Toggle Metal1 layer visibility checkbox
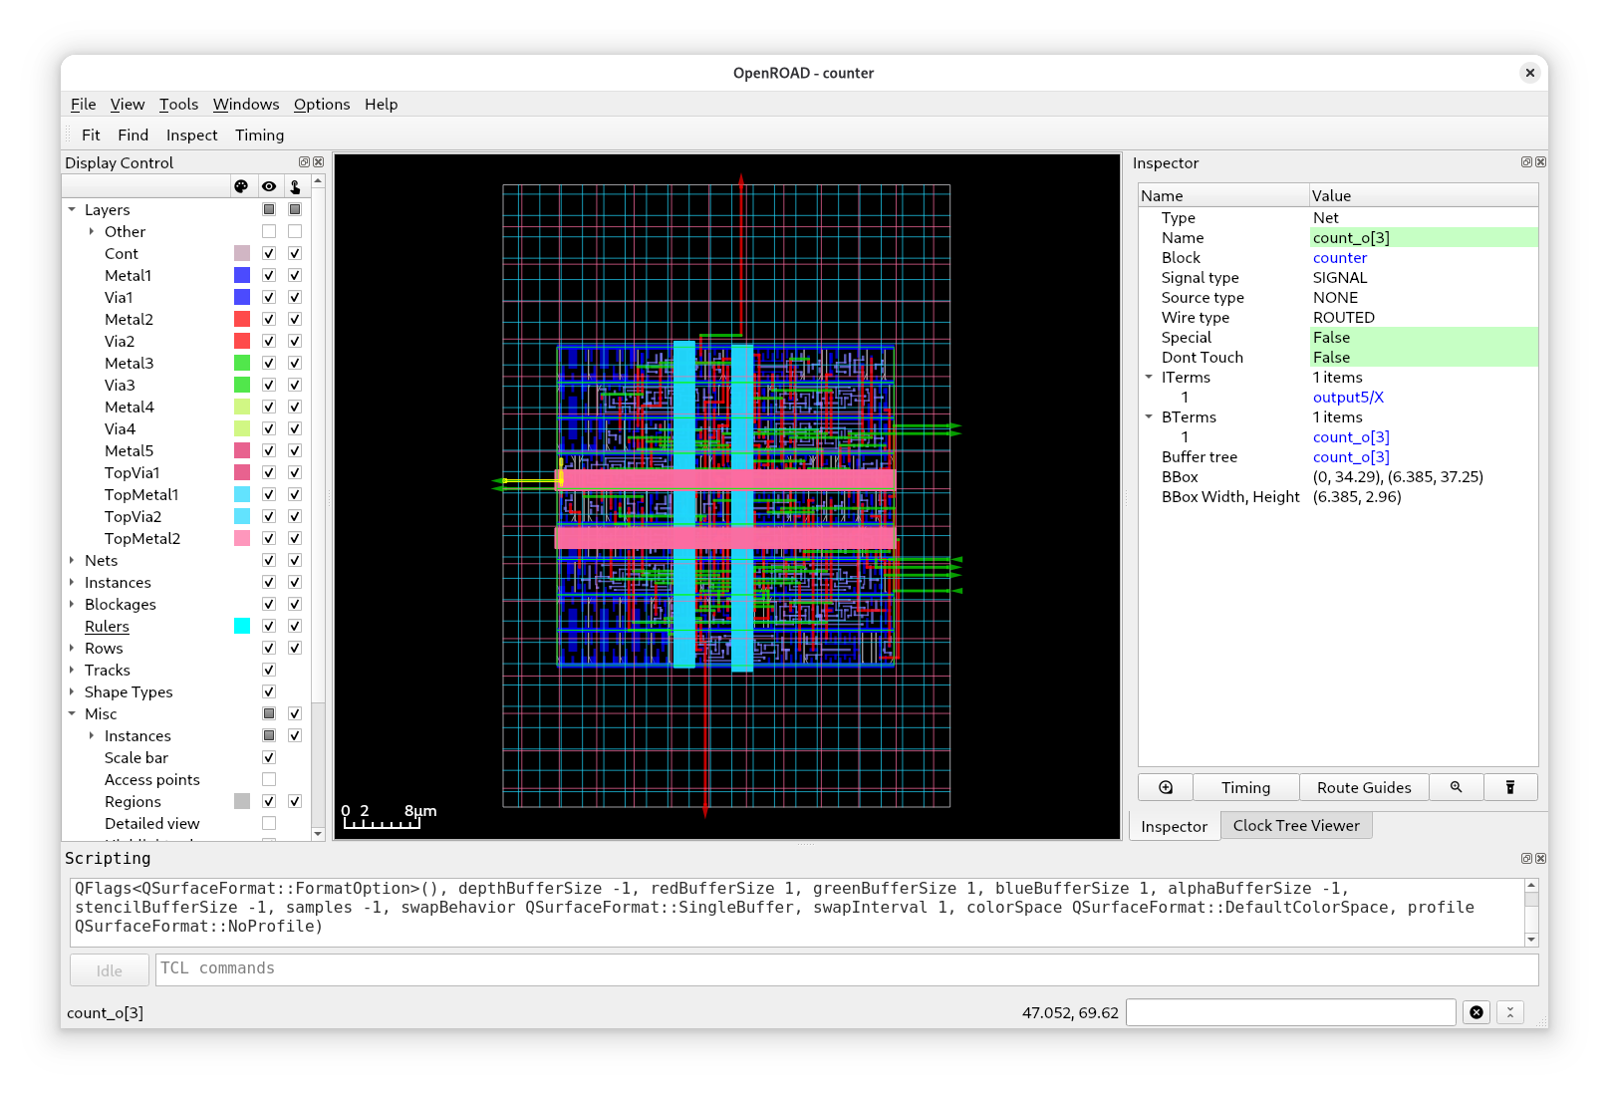The image size is (1609, 1095). (x=269, y=276)
